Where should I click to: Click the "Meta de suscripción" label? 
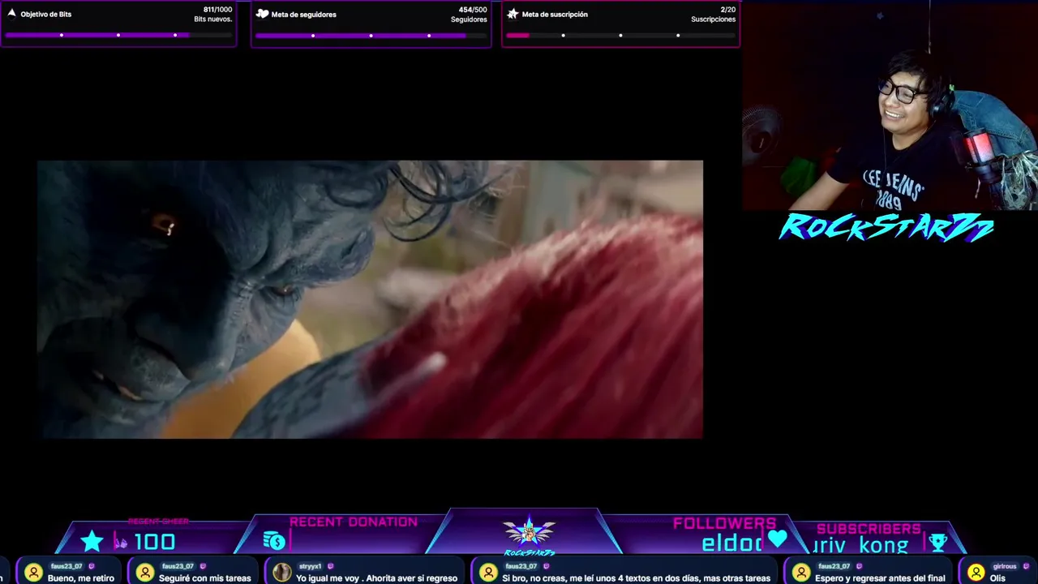(555, 15)
